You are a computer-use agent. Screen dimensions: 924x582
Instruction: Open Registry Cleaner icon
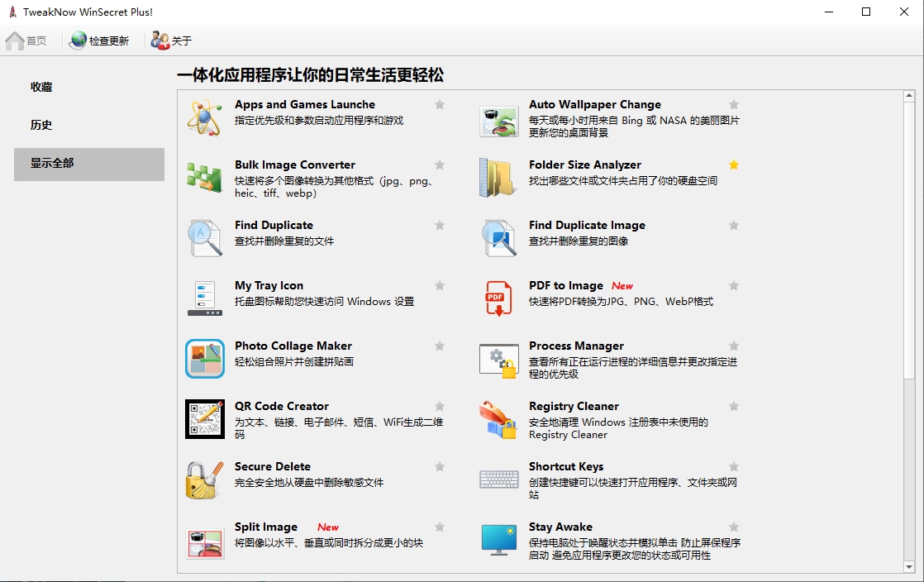click(498, 419)
